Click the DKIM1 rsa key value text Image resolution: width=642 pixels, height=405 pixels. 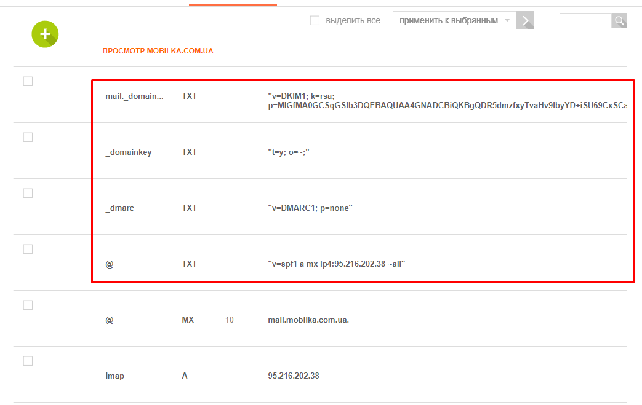click(447, 101)
